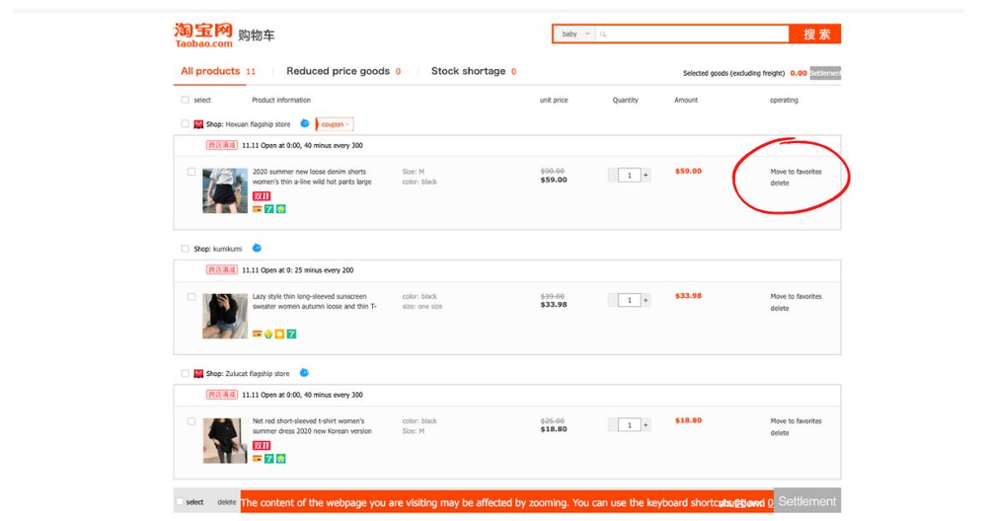
Task: Click the magnifier icon in the search box
Action: (x=603, y=34)
